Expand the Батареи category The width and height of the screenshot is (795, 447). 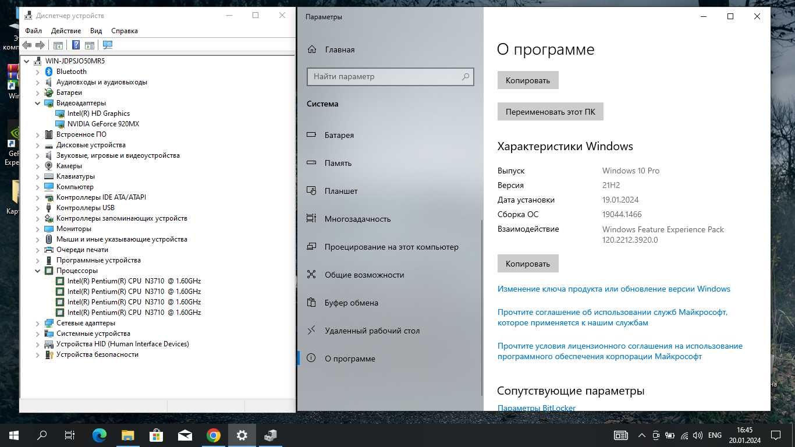(38, 93)
